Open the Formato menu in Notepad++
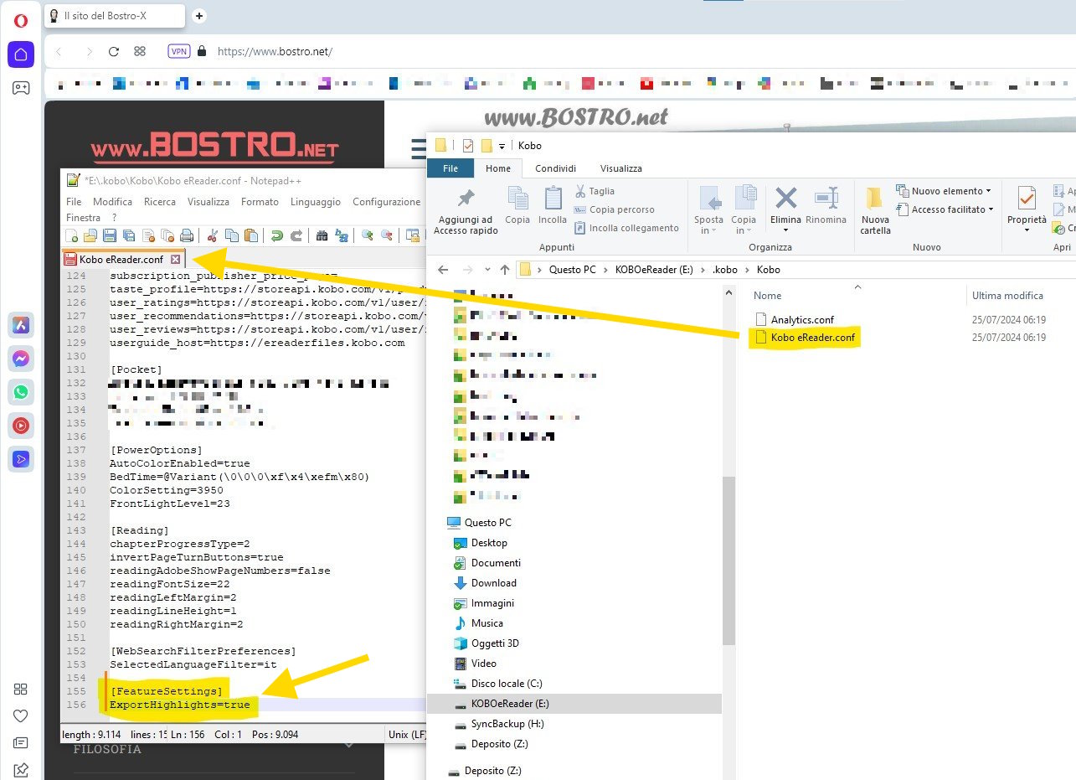 click(260, 202)
